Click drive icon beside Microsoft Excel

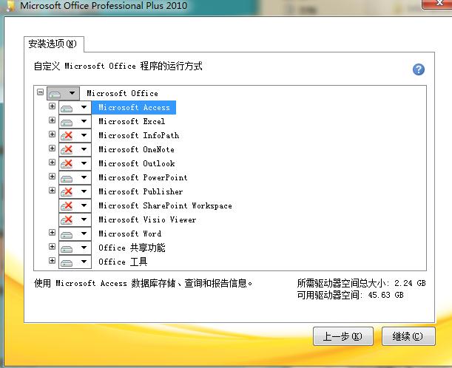pyautogui.click(x=67, y=122)
